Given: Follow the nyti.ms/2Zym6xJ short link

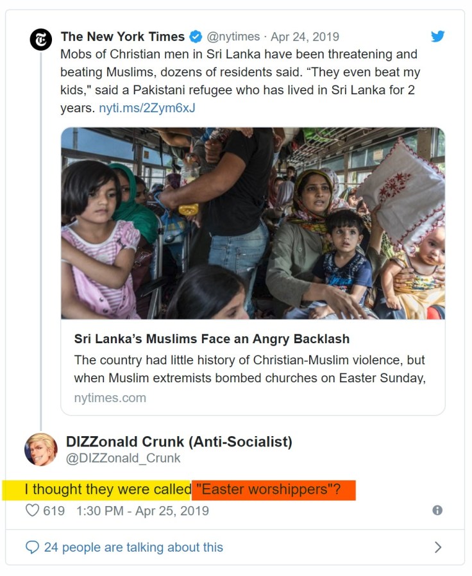Looking at the screenshot, I should coord(147,108).
